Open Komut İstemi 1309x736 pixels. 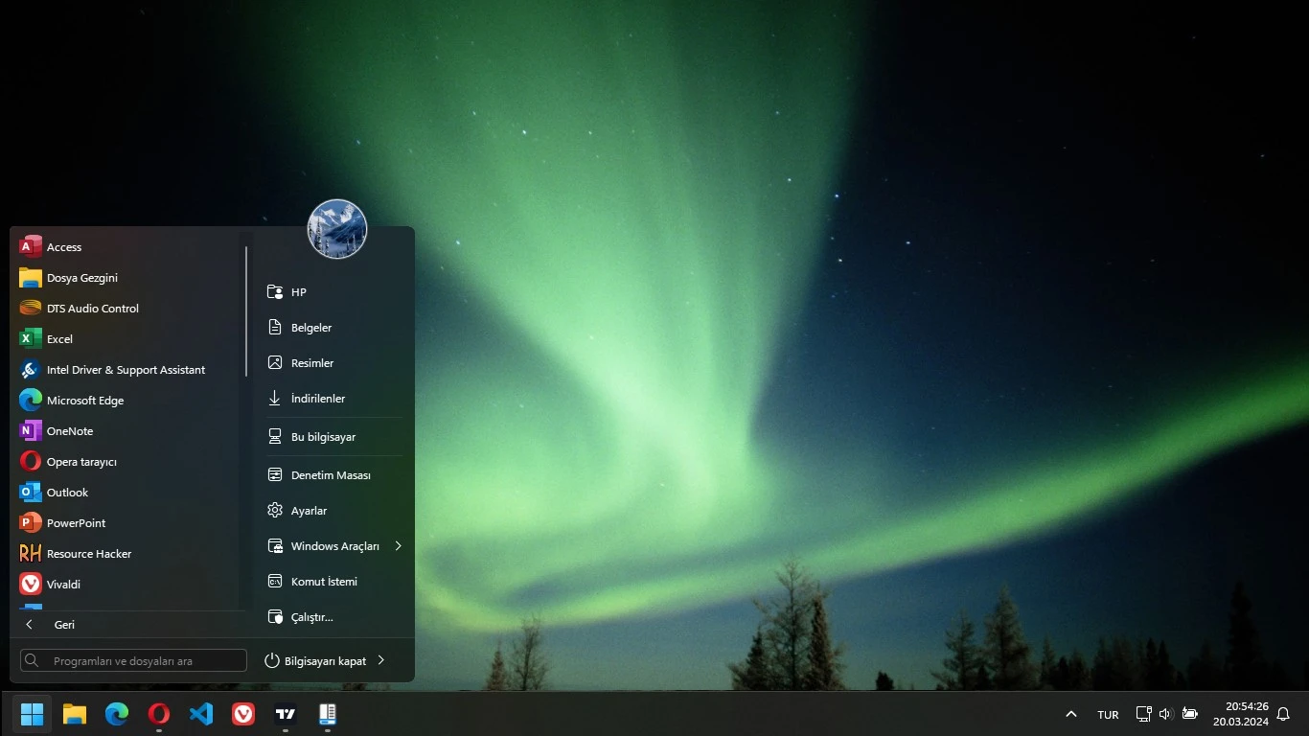pos(333,582)
